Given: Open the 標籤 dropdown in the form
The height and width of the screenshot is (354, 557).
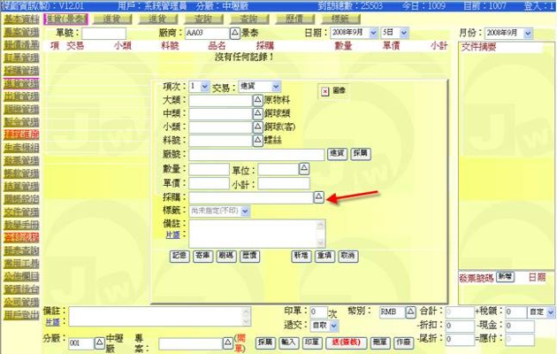Looking at the screenshot, I should click(x=245, y=212).
